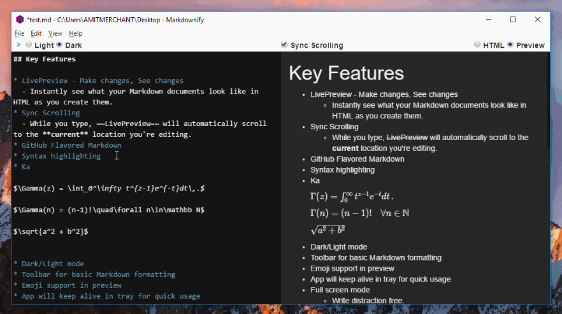The height and width of the screenshot is (314, 562).
Task: Toggle the Sync Scrolling checkbox
Action: pyautogui.click(x=284, y=45)
